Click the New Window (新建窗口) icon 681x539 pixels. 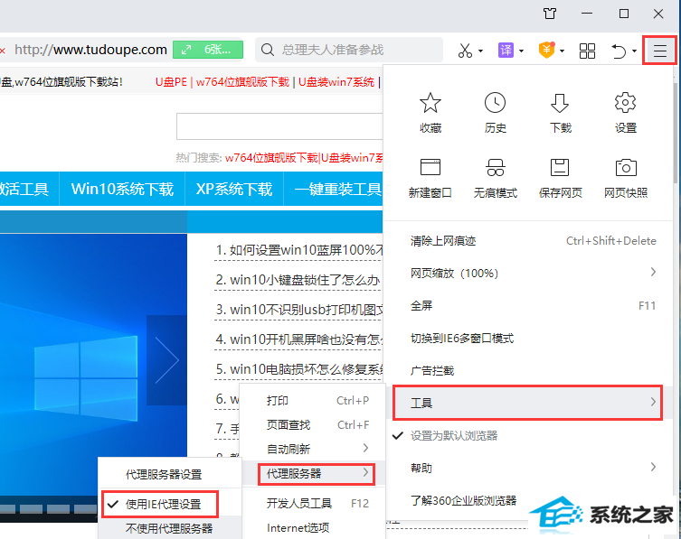click(430, 167)
